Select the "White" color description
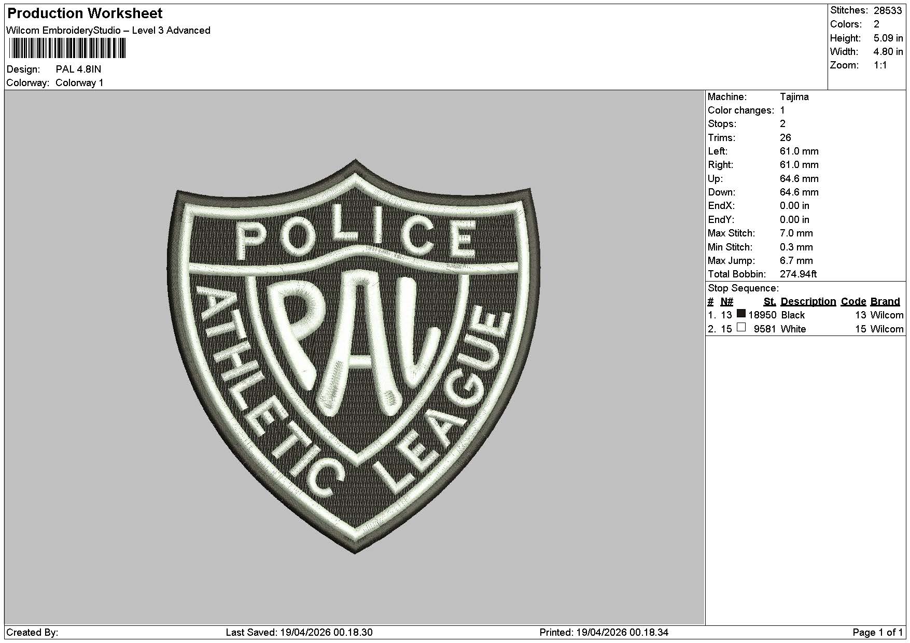This screenshot has height=643, width=910. [793, 329]
